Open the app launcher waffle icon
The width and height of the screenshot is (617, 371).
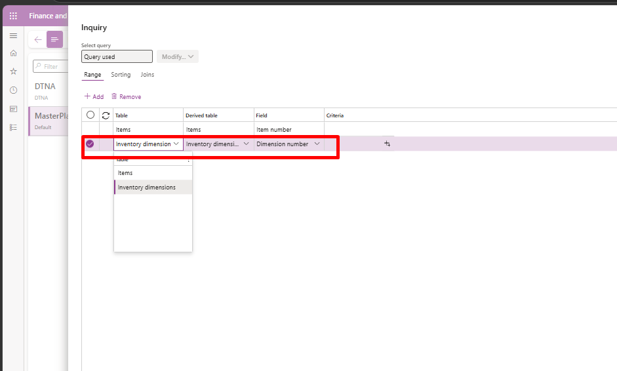pyautogui.click(x=13, y=16)
